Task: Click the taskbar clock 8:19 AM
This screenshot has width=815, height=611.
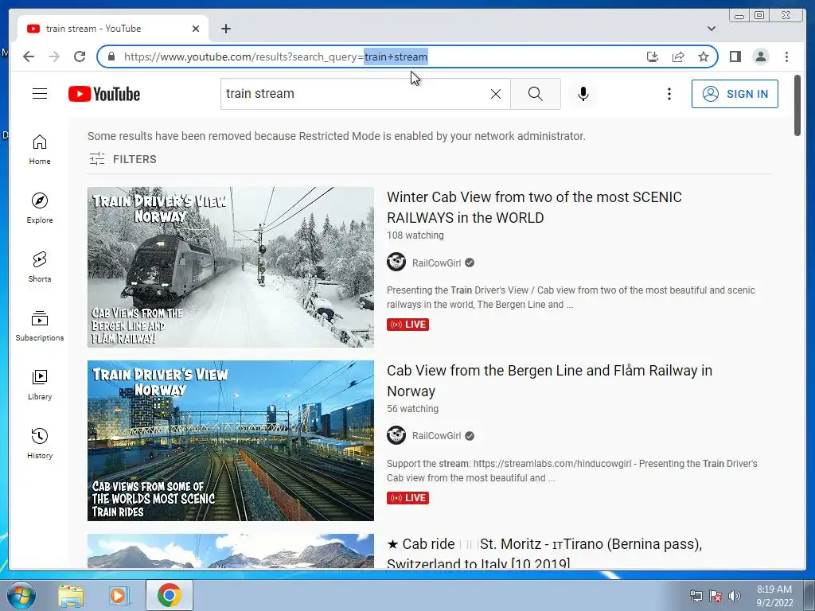Action: pyautogui.click(x=774, y=596)
